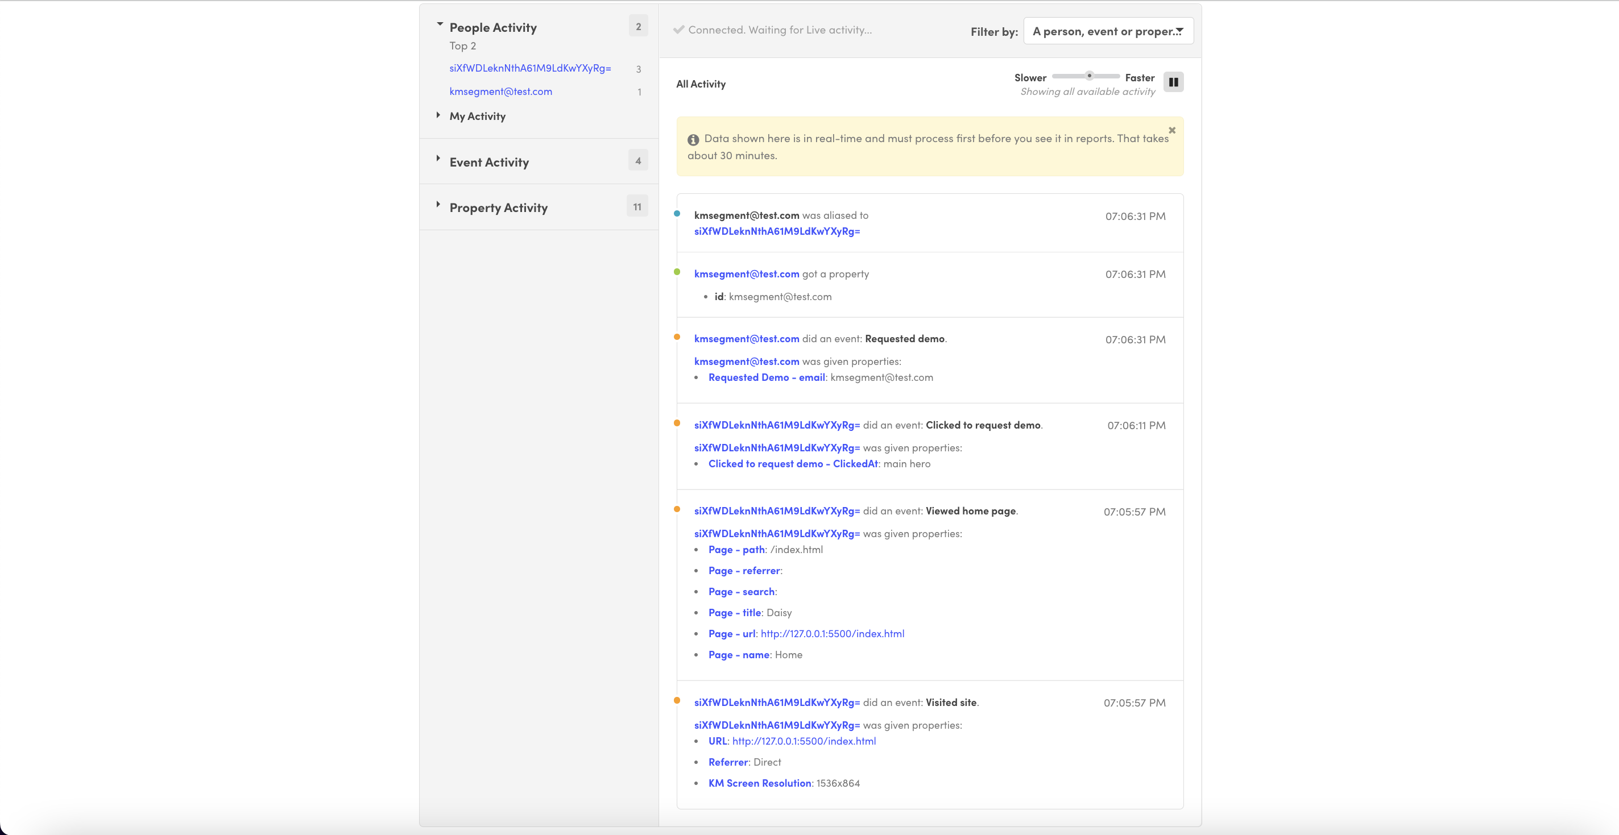
Task: Click the People Activity count badge
Action: click(638, 26)
